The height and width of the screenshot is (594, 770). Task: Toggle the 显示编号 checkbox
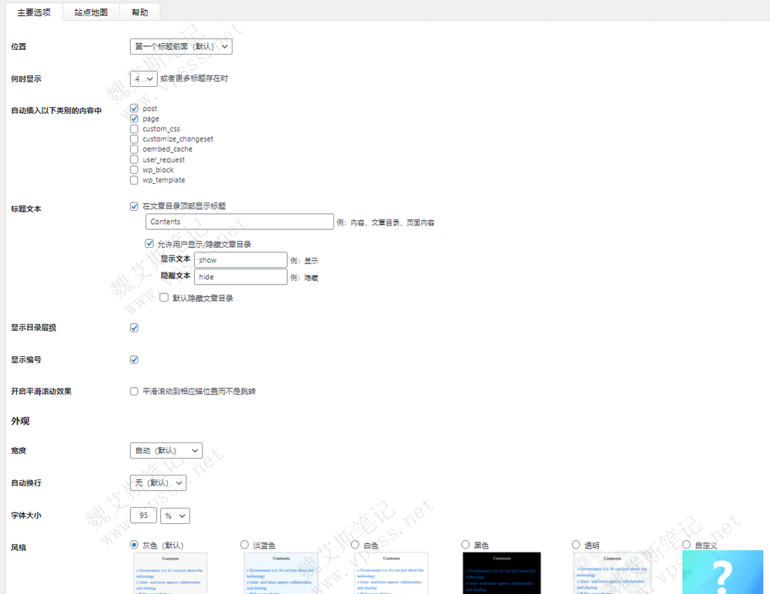click(x=135, y=359)
